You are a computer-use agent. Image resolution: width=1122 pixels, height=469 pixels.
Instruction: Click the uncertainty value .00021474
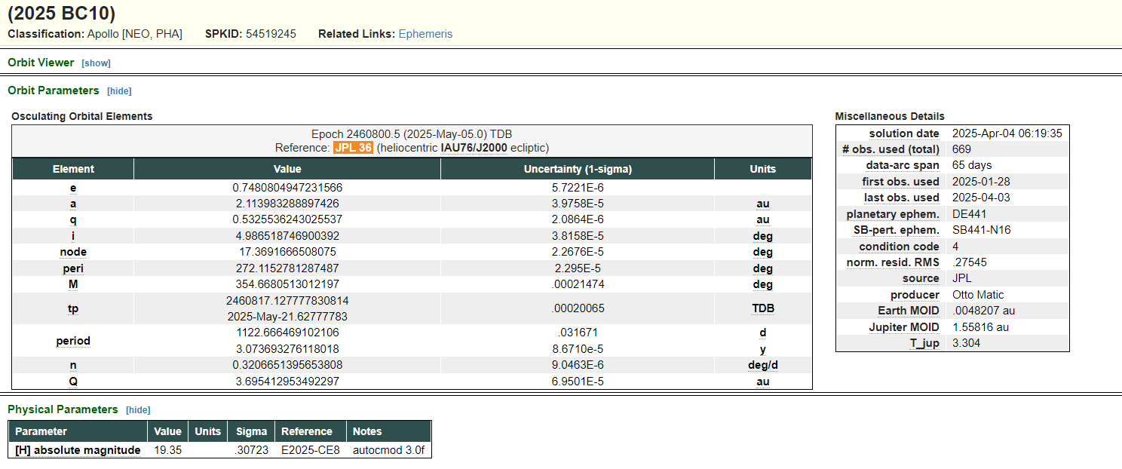pos(578,284)
